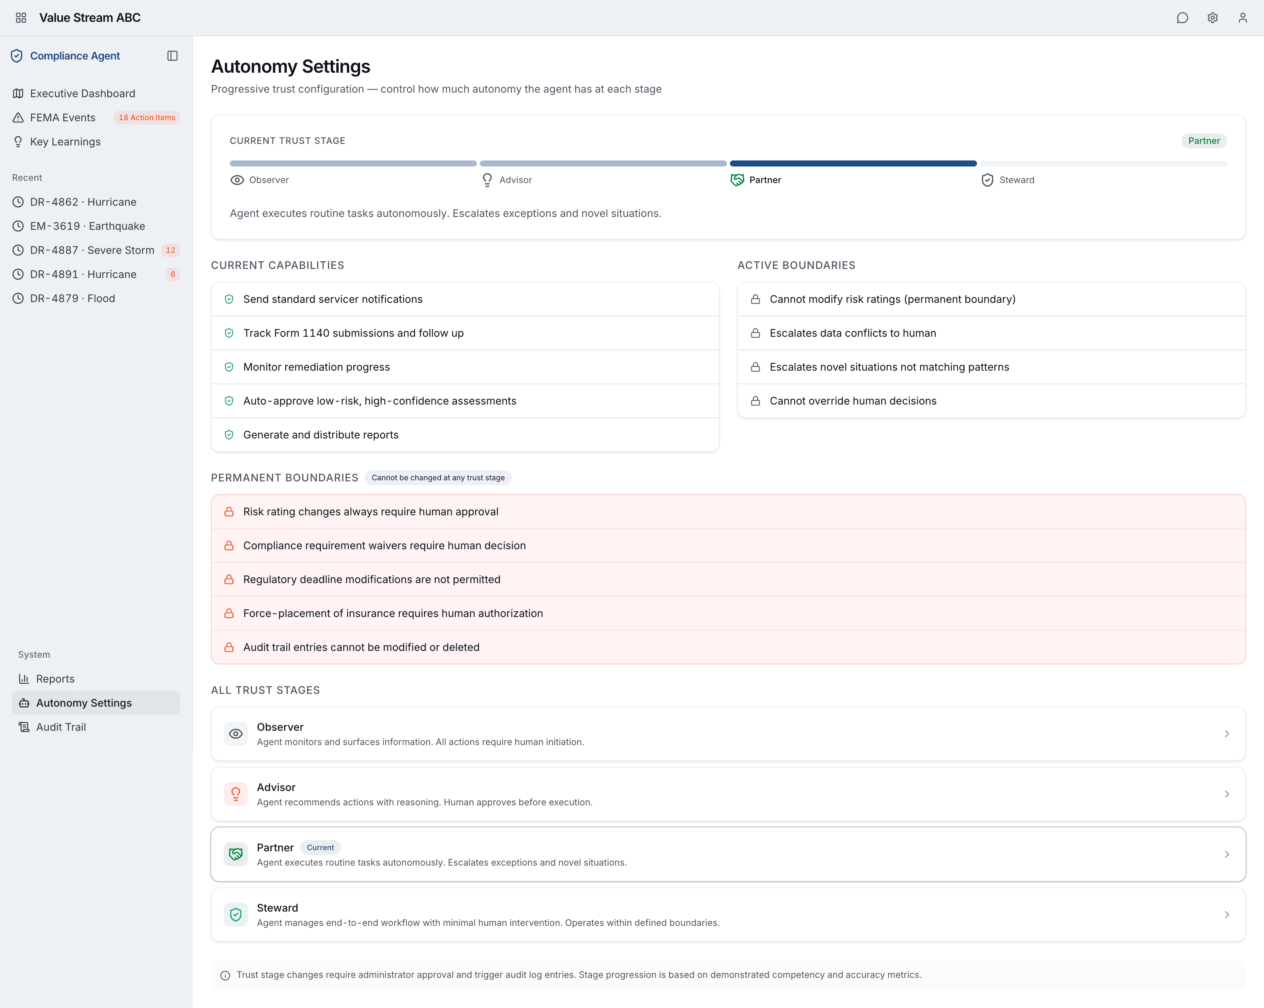1264x1008 pixels.
Task: Click the Key Learnings lightbulb icon
Action: (18, 142)
